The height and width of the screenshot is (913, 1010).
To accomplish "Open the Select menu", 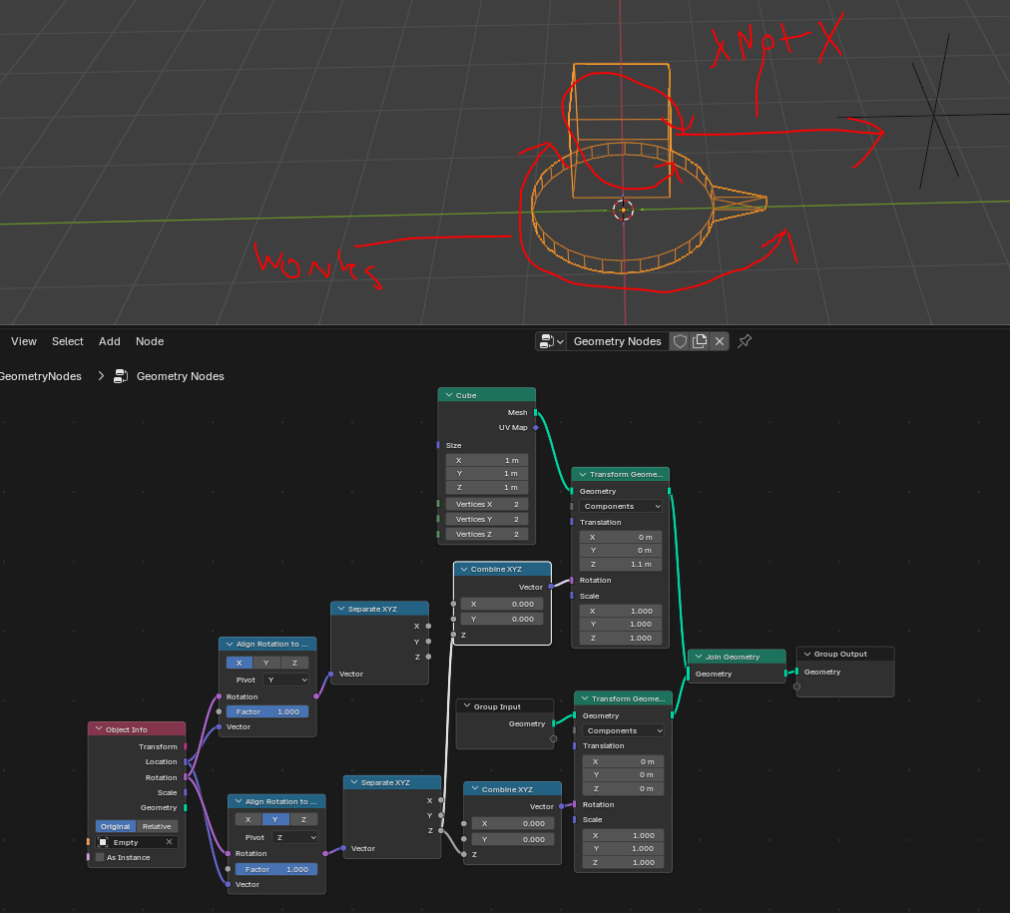I will coord(68,341).
